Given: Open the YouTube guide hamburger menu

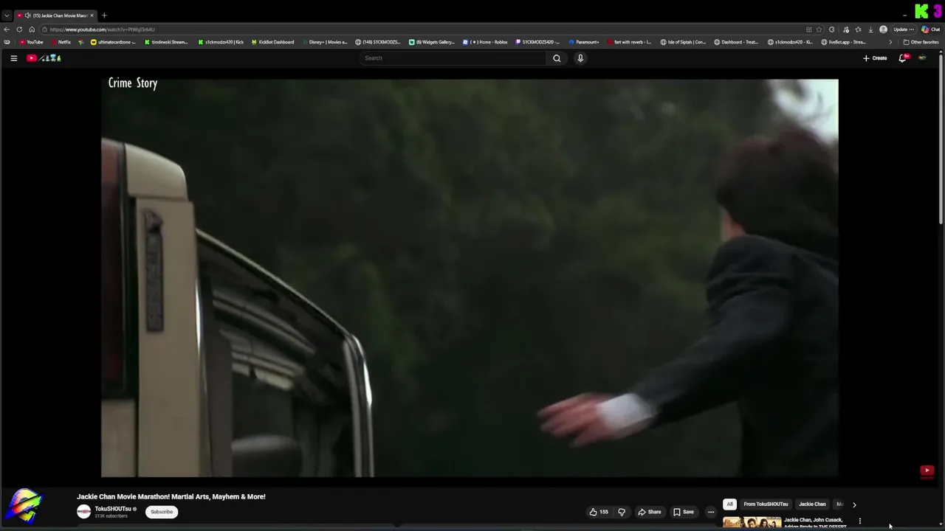Looking at the screenshot, I should (x=13, y=58).
